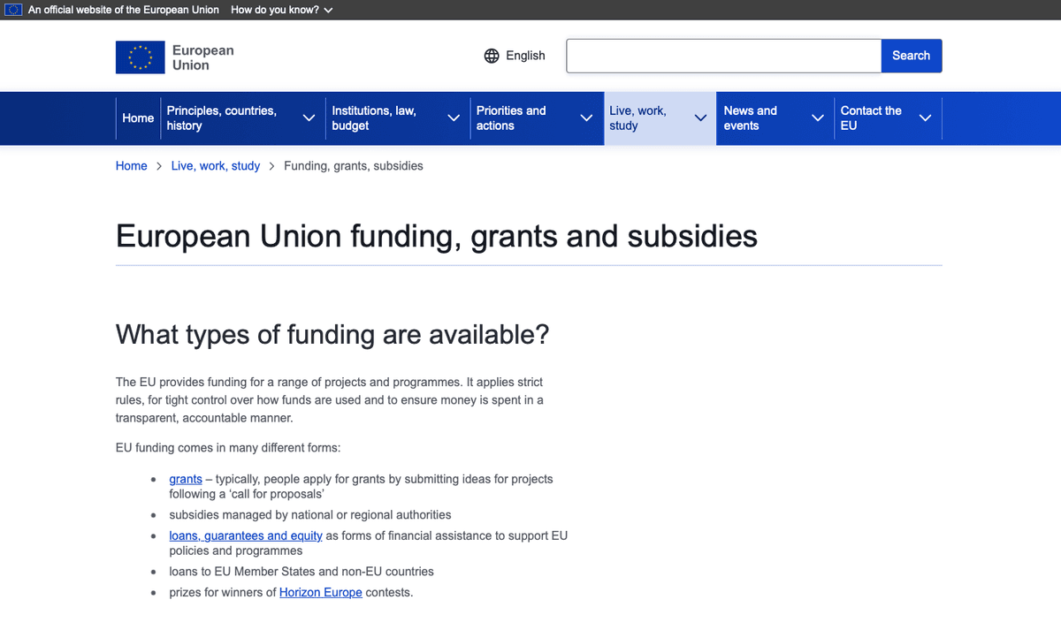Select Priorities and actions menu item
The width and height of the screenshot is (1061, 630).
point(511,118)
